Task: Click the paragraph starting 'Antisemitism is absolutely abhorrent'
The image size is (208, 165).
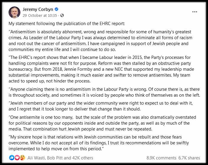Action: click(100, 41)
